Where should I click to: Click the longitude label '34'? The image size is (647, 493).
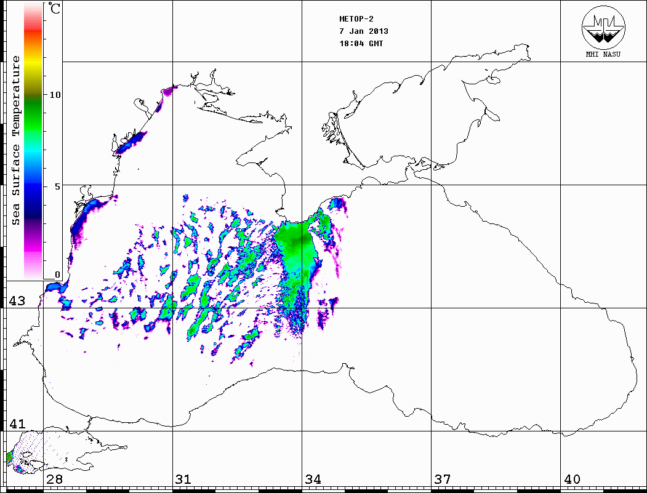[x=313, y=479]
